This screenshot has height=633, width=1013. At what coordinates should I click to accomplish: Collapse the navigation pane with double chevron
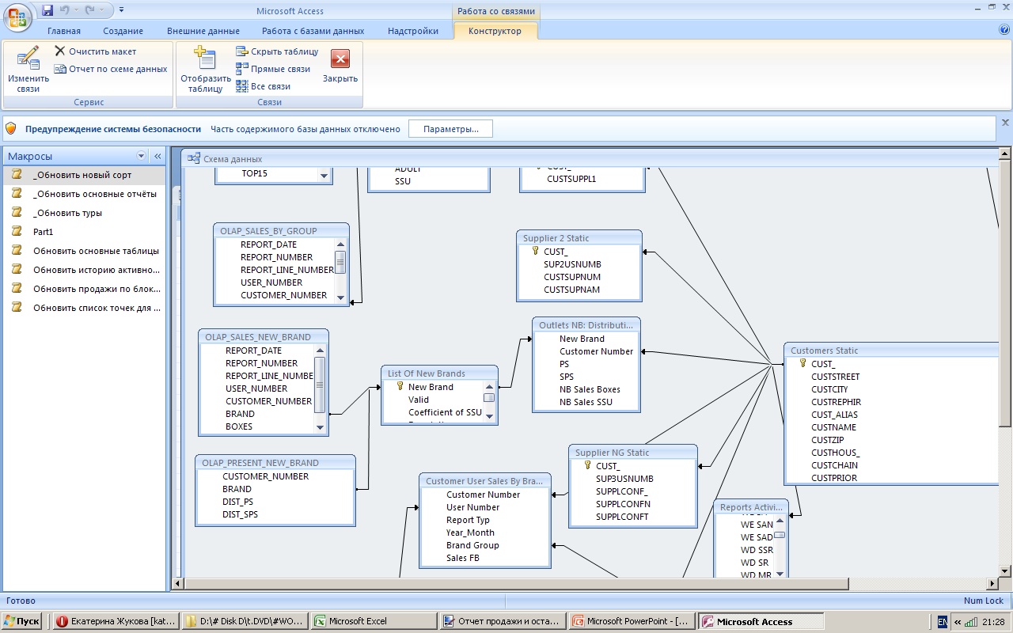[157, 157]
